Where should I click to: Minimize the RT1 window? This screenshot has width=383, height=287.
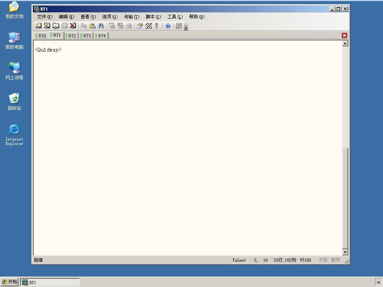click(x=332, y=9)
